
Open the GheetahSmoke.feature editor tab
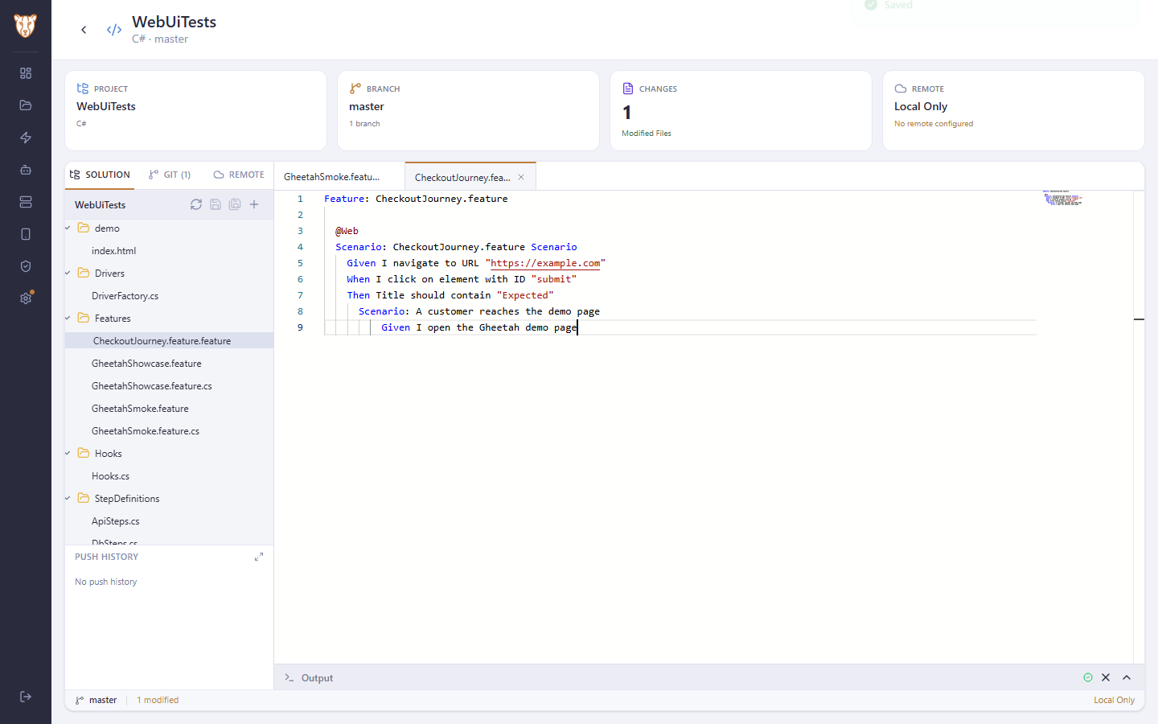click(x=339, y=177)
